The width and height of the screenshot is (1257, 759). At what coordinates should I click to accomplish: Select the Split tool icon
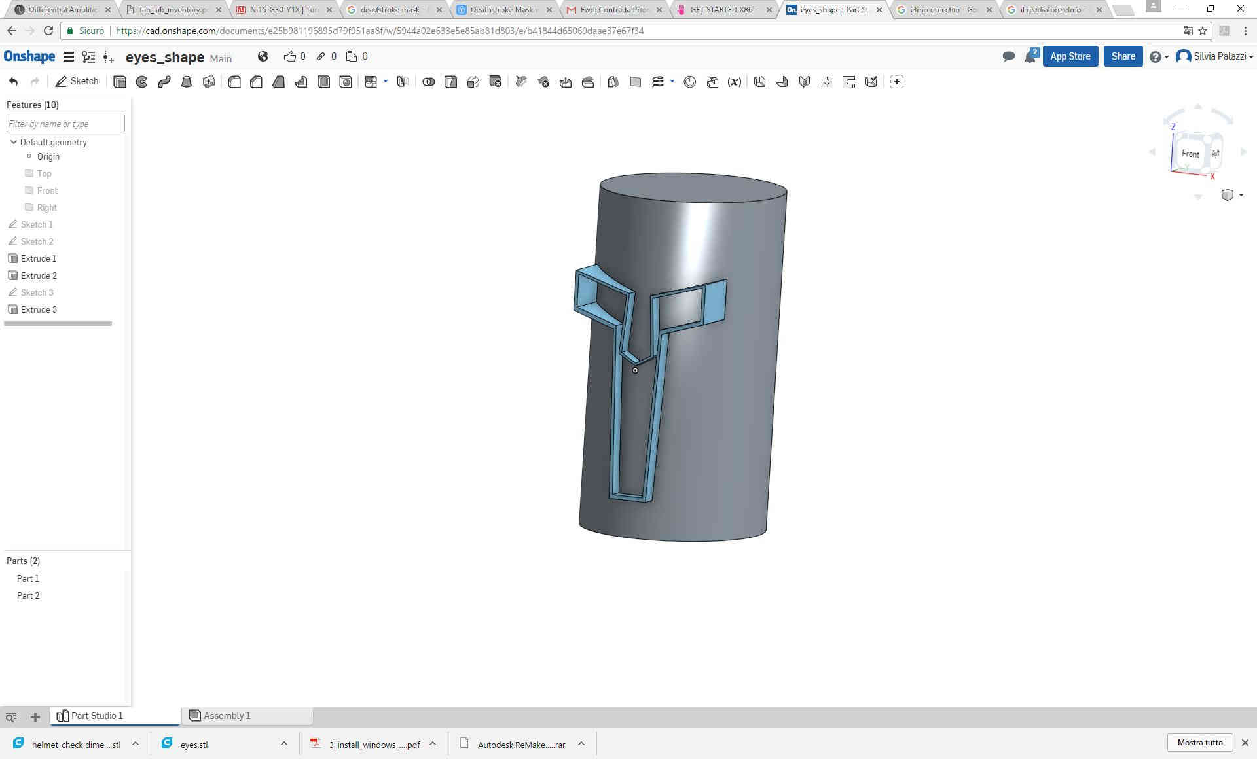pos(451,82)
